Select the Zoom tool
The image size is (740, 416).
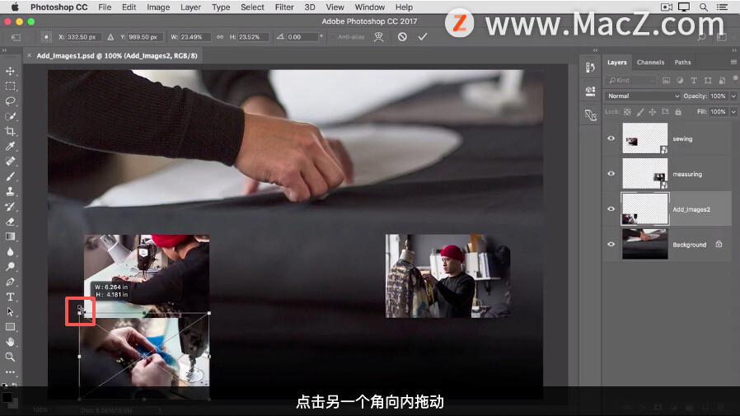tap(10, 357)
